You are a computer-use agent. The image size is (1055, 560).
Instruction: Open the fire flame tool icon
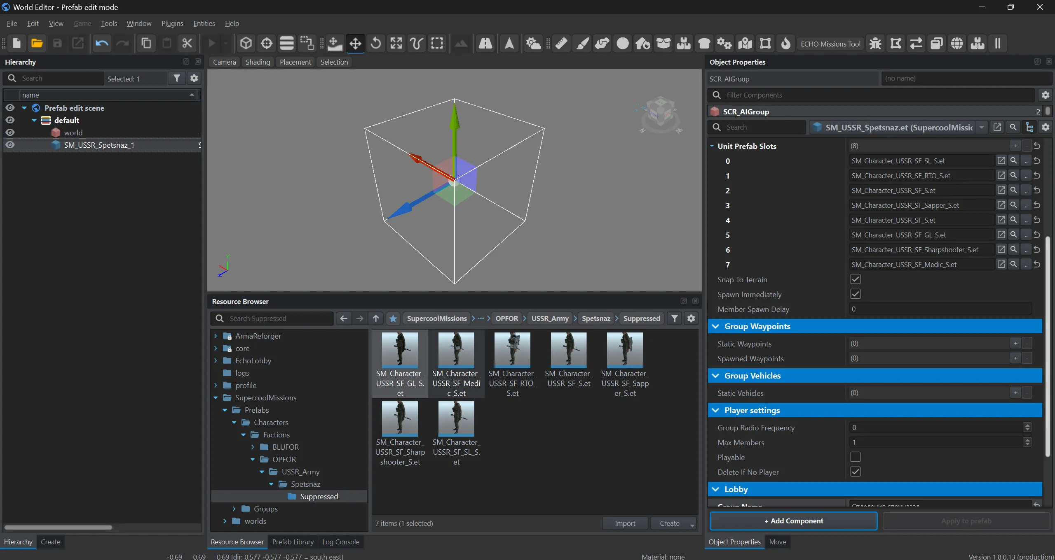(786, 43)
